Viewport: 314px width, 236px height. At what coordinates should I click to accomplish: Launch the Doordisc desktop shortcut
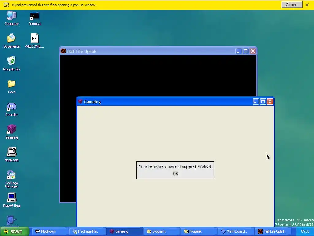point(11,109)
